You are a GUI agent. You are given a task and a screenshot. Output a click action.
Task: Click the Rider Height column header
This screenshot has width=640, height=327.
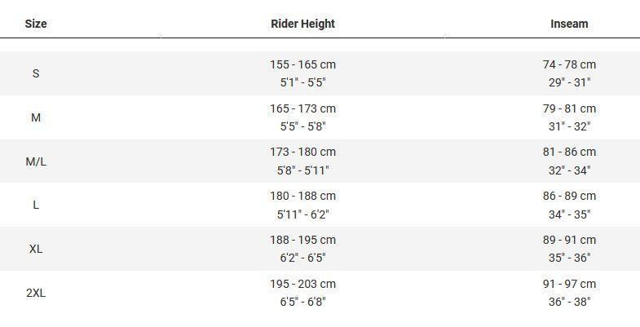tap(302, 24)
